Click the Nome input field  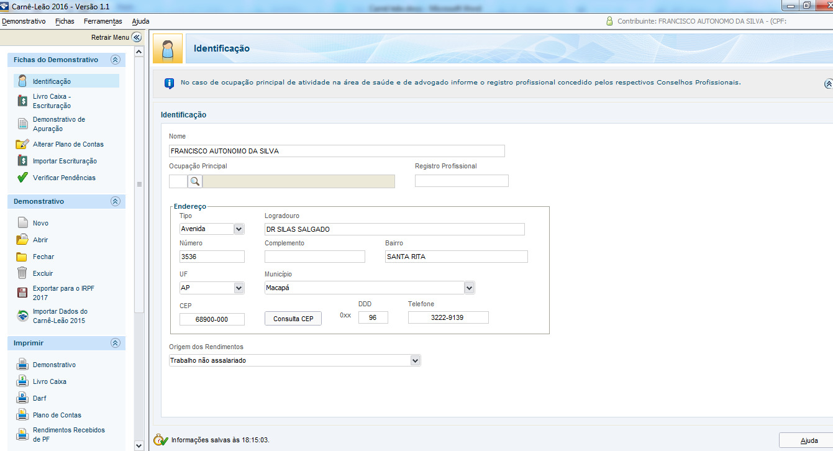coord(337,151)
